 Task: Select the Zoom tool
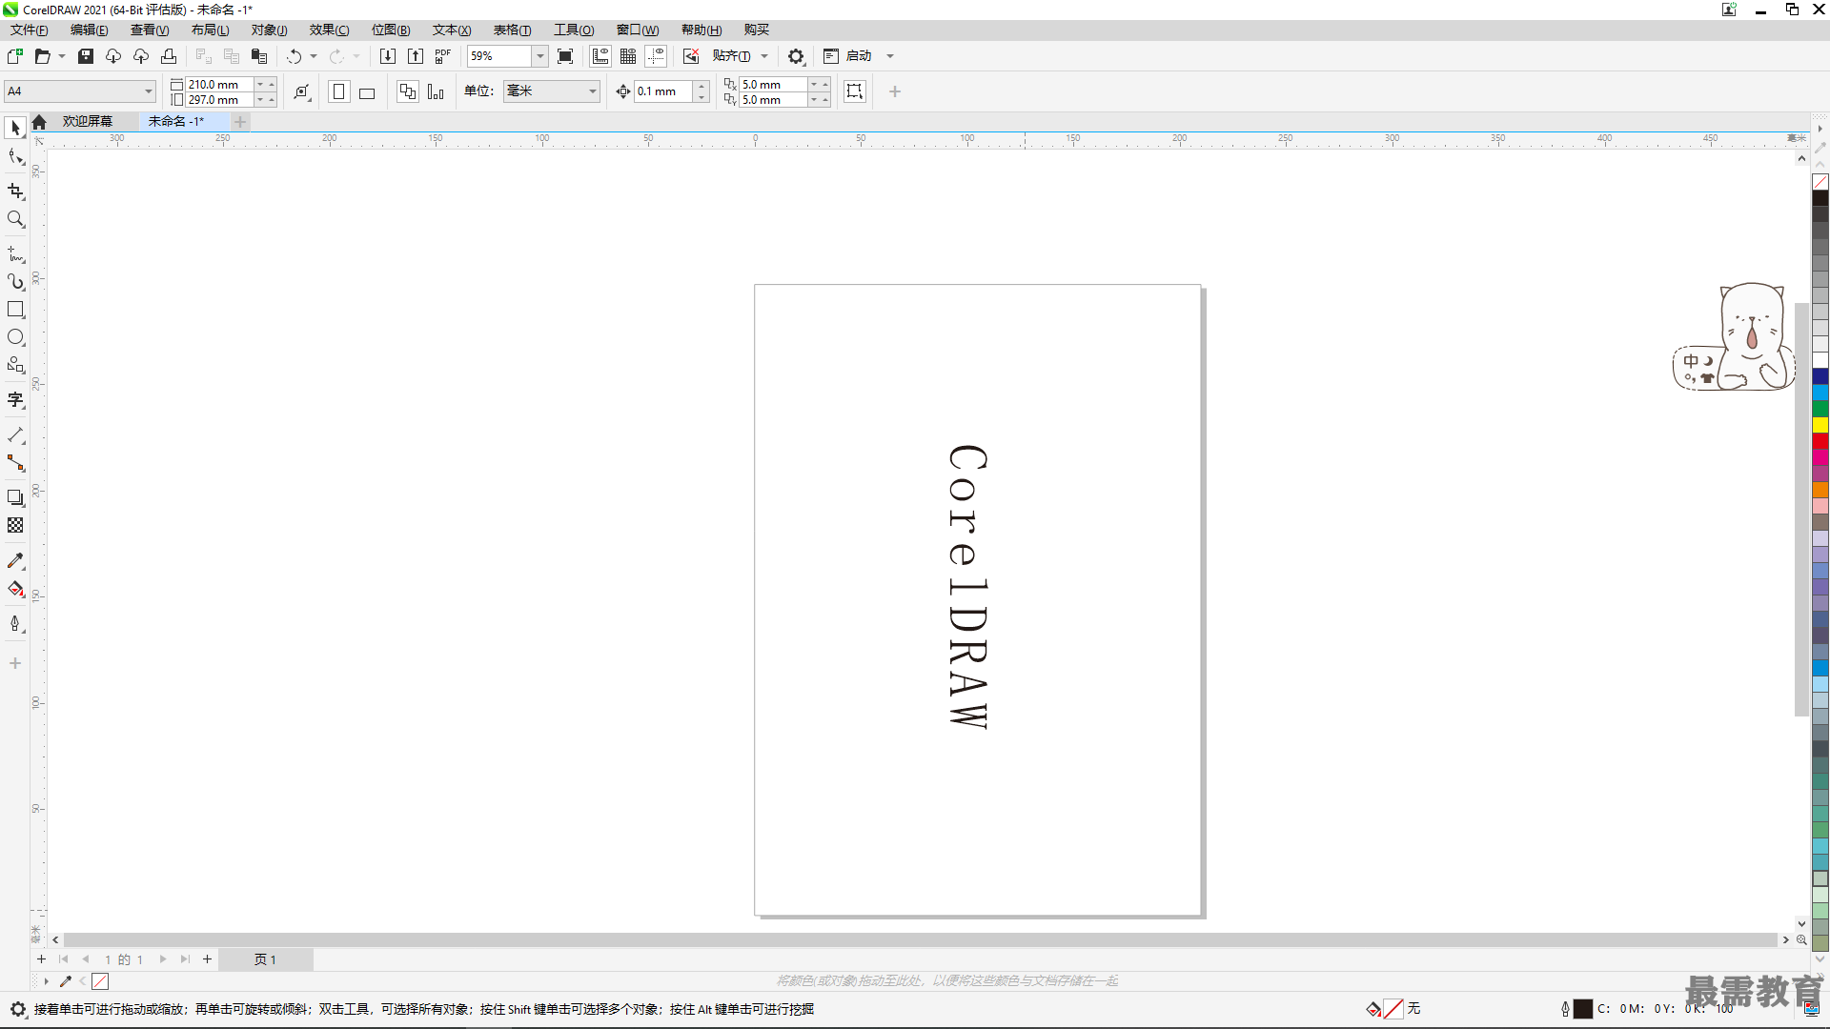15,219
